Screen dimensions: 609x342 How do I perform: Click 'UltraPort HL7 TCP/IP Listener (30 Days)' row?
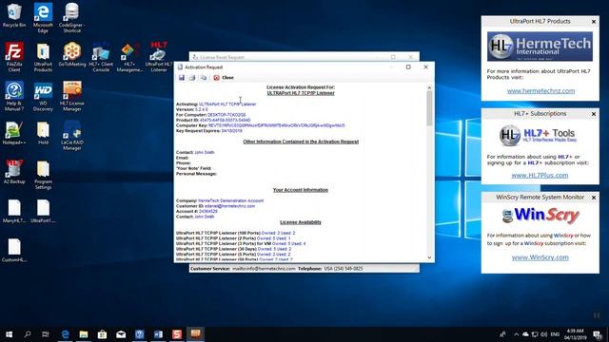pos(233,249)
